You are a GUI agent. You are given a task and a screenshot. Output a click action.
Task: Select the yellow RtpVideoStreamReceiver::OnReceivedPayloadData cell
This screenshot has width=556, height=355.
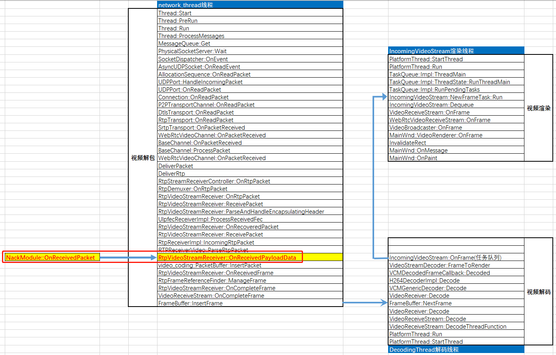tap(250, 258)
